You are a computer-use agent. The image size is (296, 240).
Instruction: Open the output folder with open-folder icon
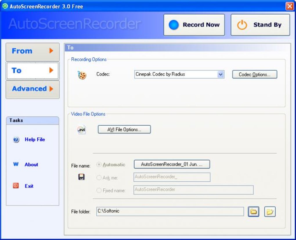(270, 212)
